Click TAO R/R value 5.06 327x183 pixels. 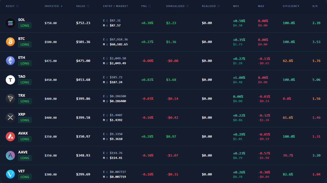pyautogui.click(x=316, y=80)
